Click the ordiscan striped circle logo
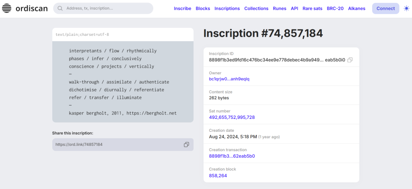 [x=7, y=8]
